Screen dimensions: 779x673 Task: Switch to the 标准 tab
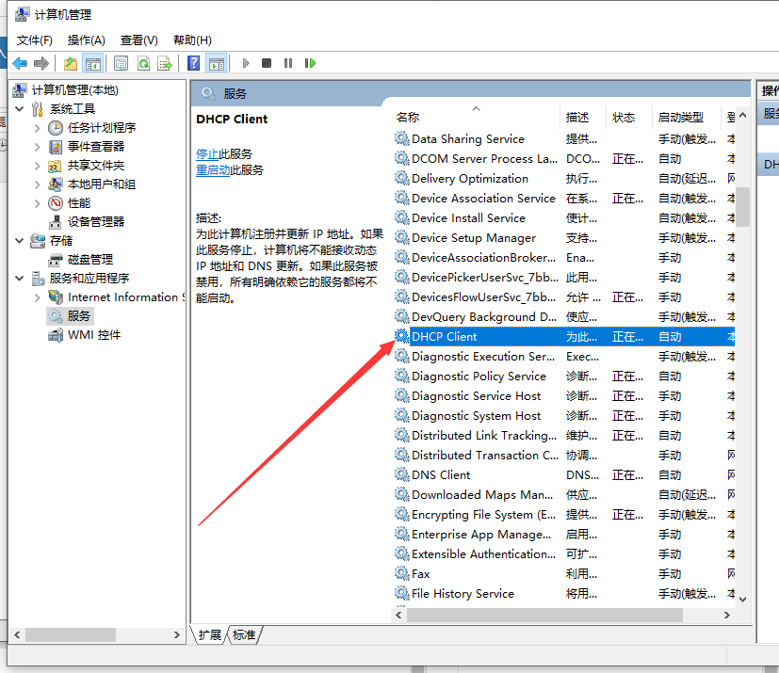(x=244, y=635)
